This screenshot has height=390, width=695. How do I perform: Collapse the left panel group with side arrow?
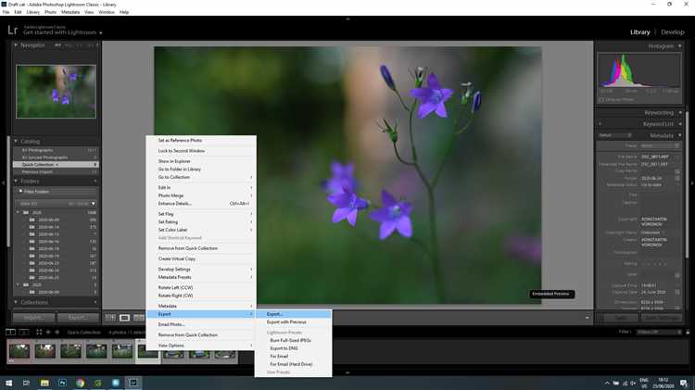coord(3,182)
